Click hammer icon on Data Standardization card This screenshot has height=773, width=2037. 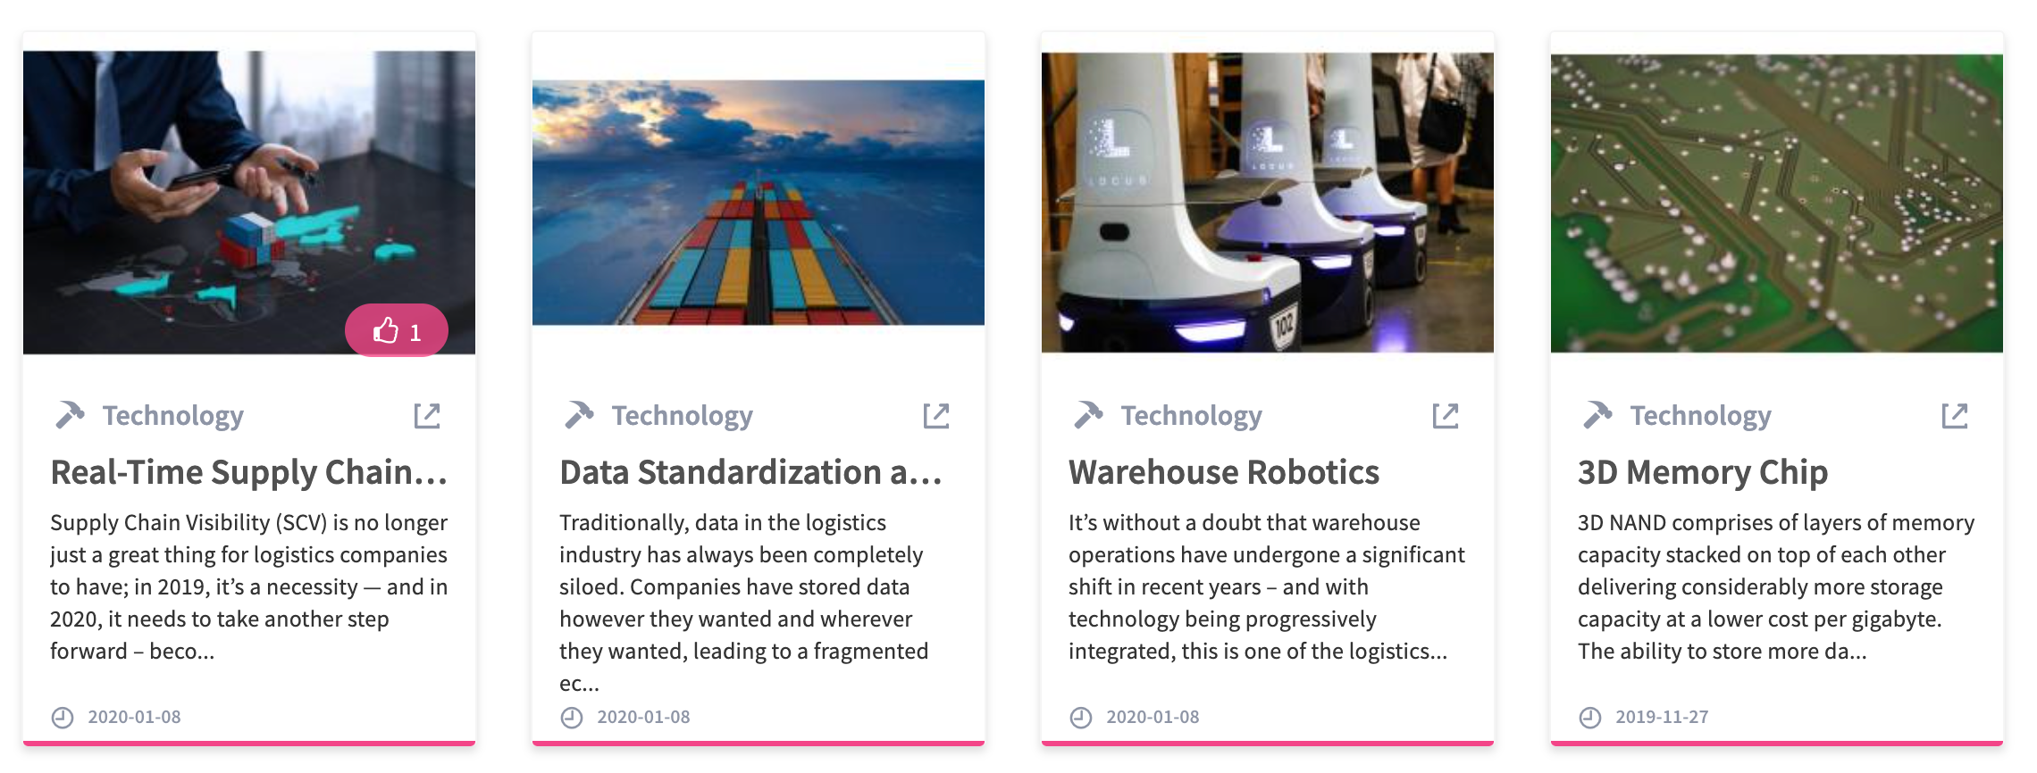(x=579, y=415)
